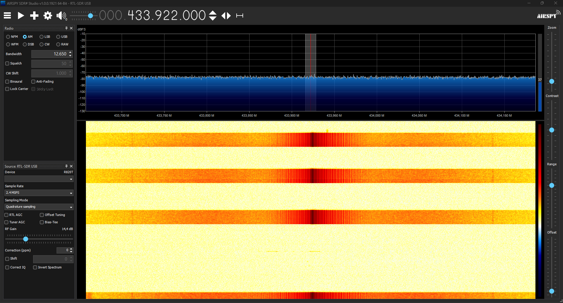Increase Bandwidth with spinner up arrow
Image resolution: width=563 pixels, height=303 pixels.
(x=70, y=52)
